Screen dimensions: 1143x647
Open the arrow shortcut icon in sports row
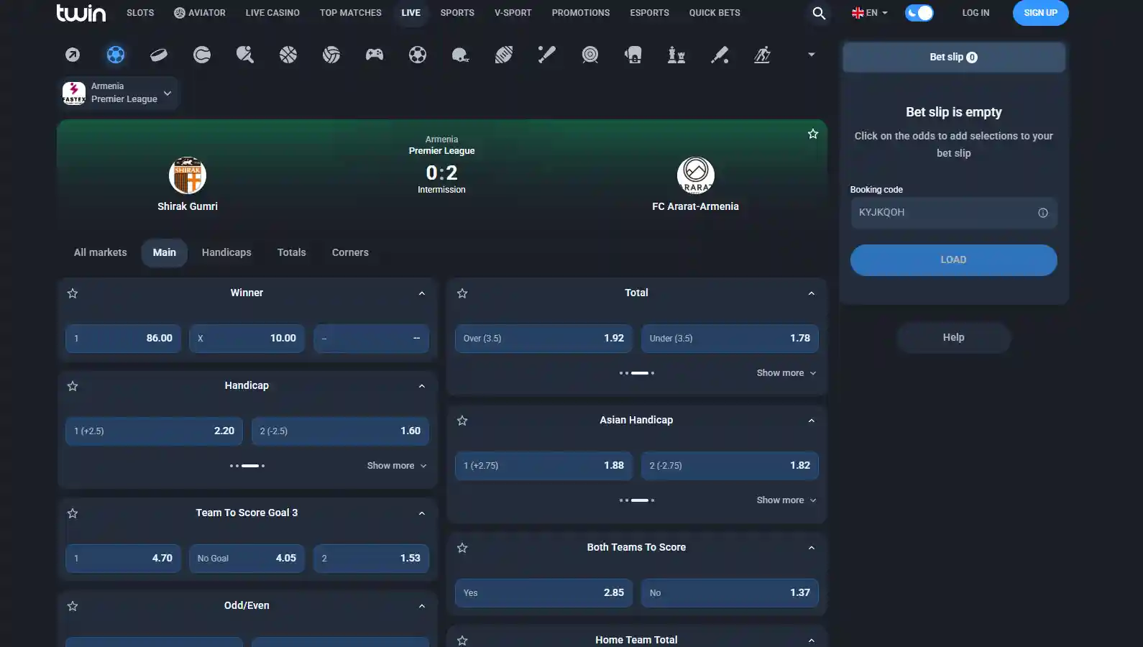tap(73, 55)
